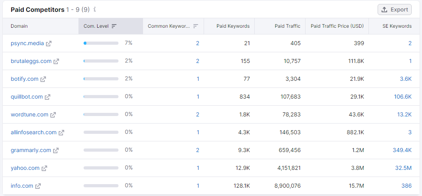Open common keywords count for grammarly.com
Viewport: 422px width, 196px height.
tap(198, 150)
